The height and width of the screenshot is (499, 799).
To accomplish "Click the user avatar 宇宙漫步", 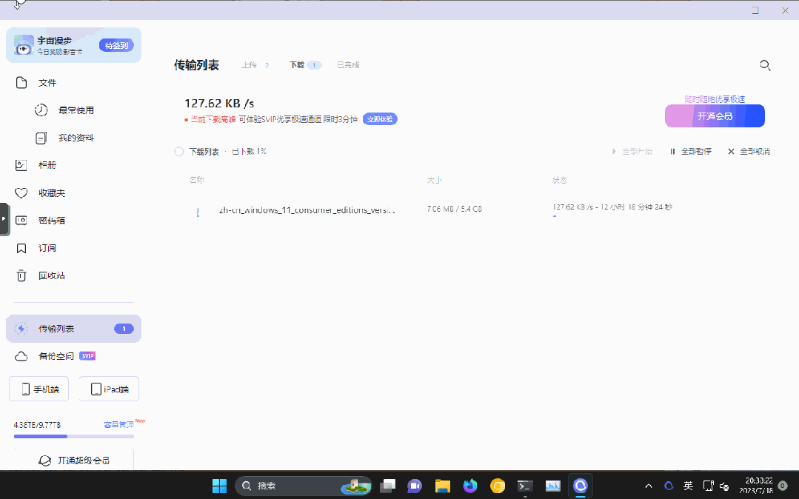I will 24,45.
